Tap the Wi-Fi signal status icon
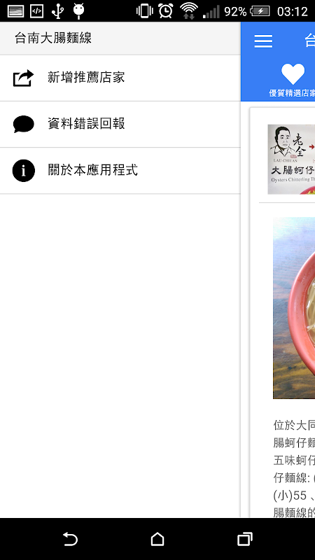315x560 pixels. (x=188, y=10)
